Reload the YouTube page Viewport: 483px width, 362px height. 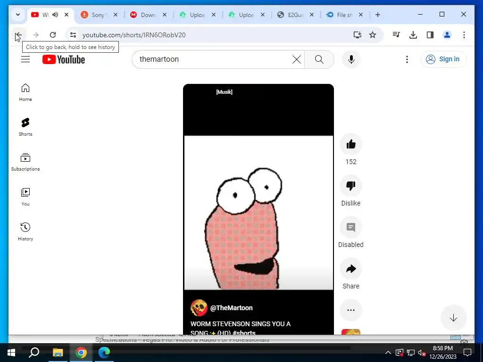point(53,35)
